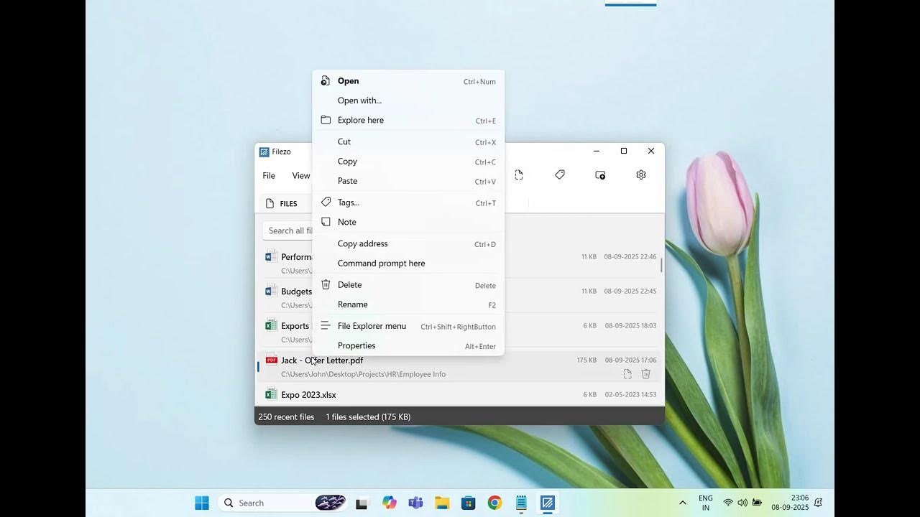
Task: Select Explore here from the context menu
Action: pos(361,120)
